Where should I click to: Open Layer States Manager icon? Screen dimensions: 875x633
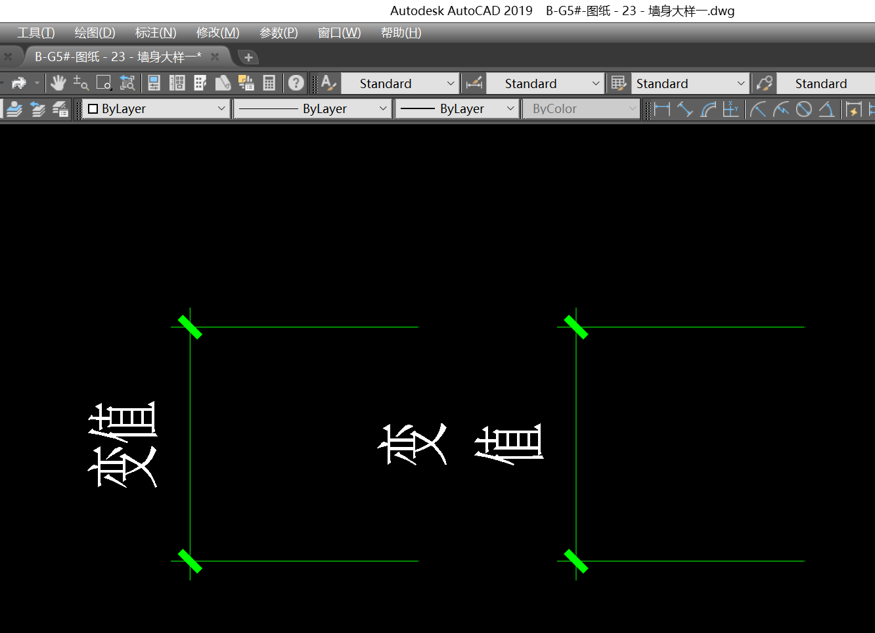pyautogui.click(x=60, y=109)
